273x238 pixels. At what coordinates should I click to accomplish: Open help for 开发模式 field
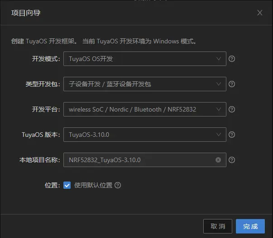(x=232, y=59)
